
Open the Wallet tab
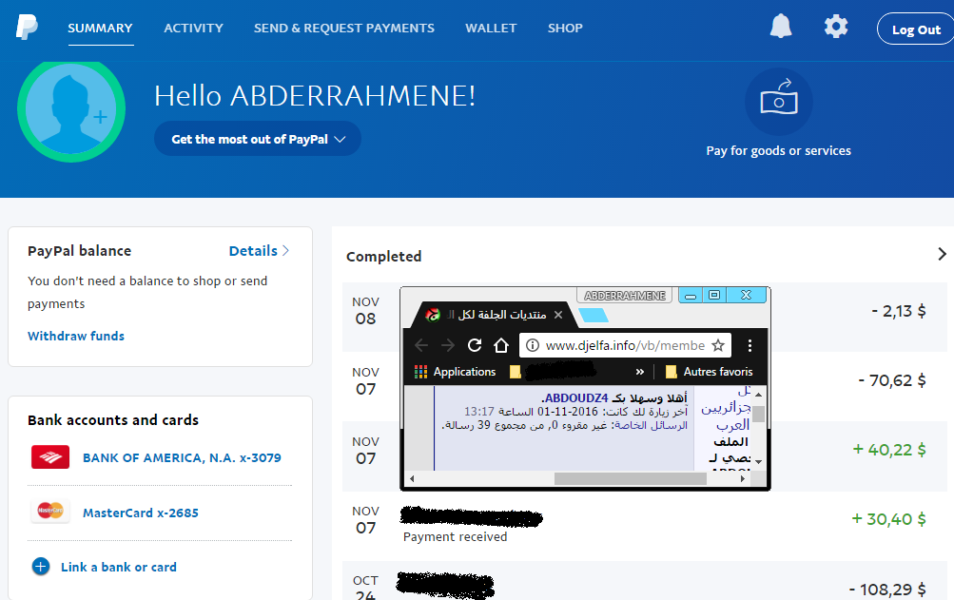pos(491,29)
